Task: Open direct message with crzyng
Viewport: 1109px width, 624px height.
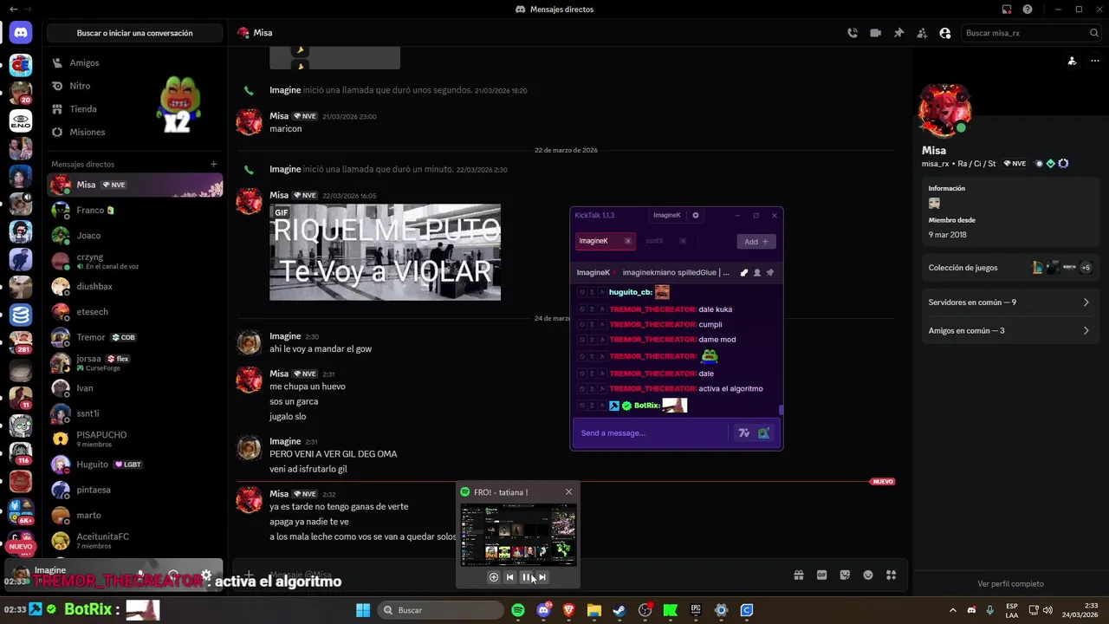Action: tap(135, 261)
